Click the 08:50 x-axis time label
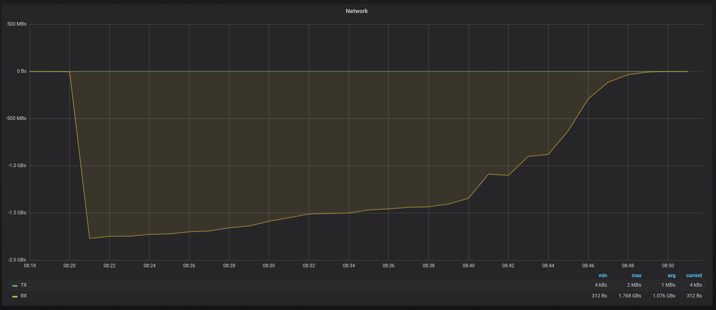The image size is (716, 310). (x=668, y=266)
